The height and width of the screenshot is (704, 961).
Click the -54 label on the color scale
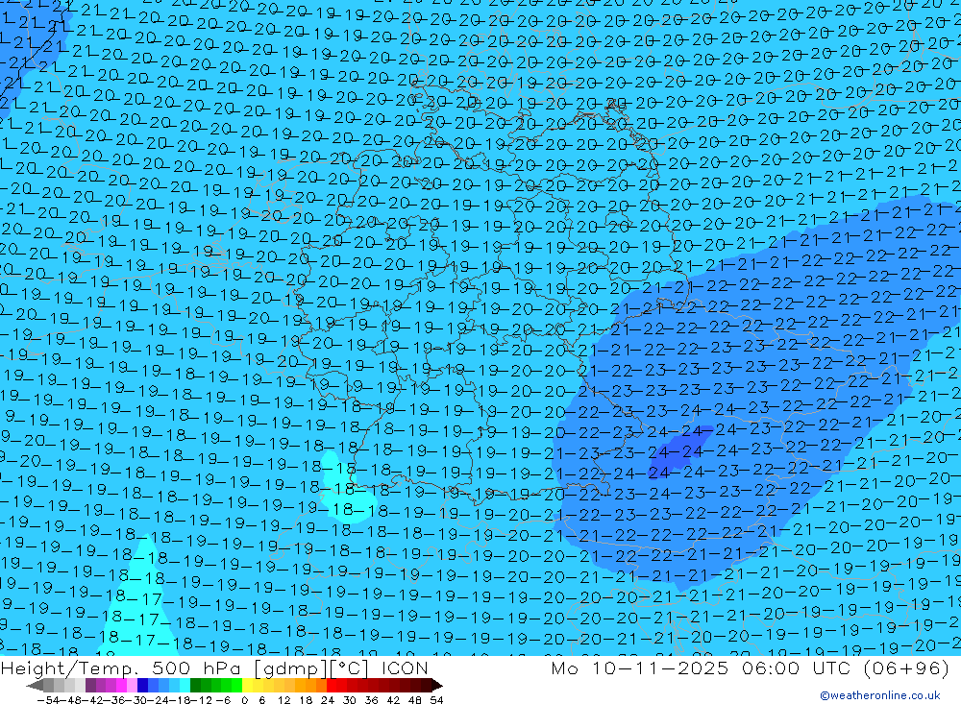tap(48, 700)
